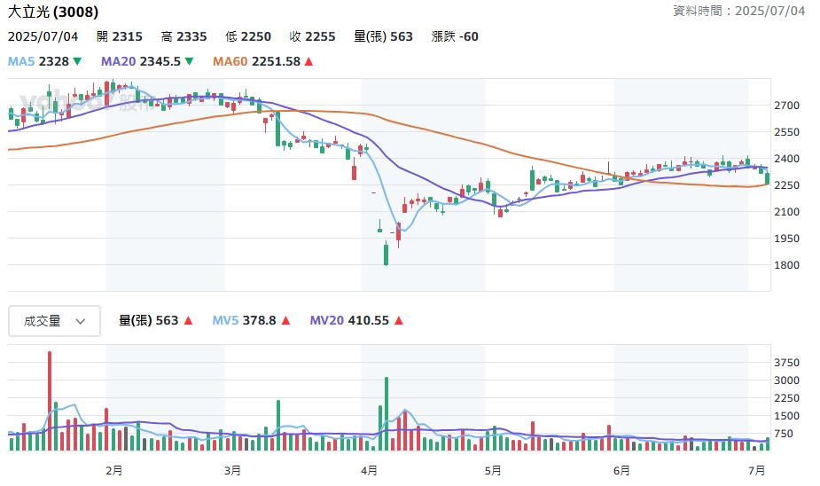Click the low price 低 2250
Image resolution: width=820 pixels, height=486 pixels.
click(248, 36)
